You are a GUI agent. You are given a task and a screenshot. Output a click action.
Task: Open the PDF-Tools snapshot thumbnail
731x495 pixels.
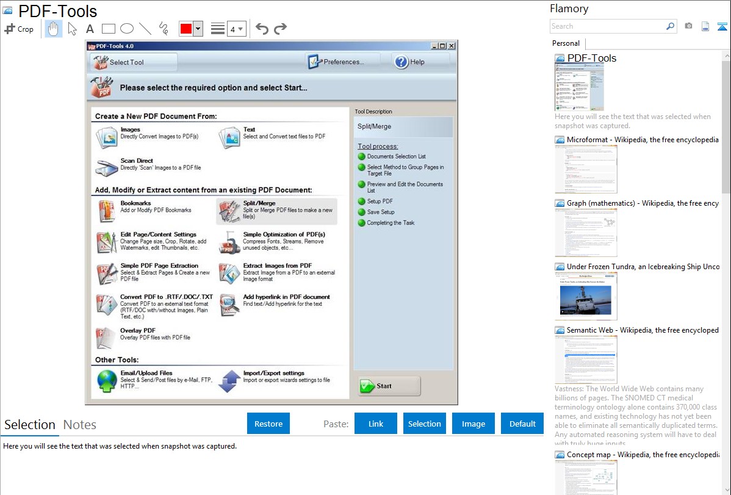point(579,87)
